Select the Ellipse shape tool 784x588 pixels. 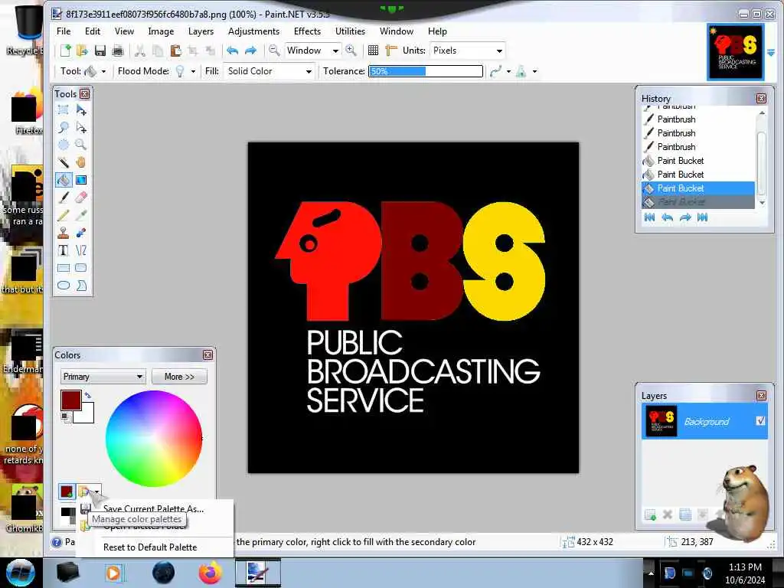(x=64, y=286)
